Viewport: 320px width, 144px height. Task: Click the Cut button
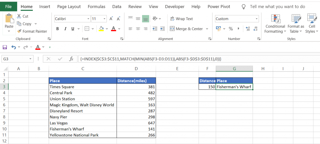[x=23, y=16]
